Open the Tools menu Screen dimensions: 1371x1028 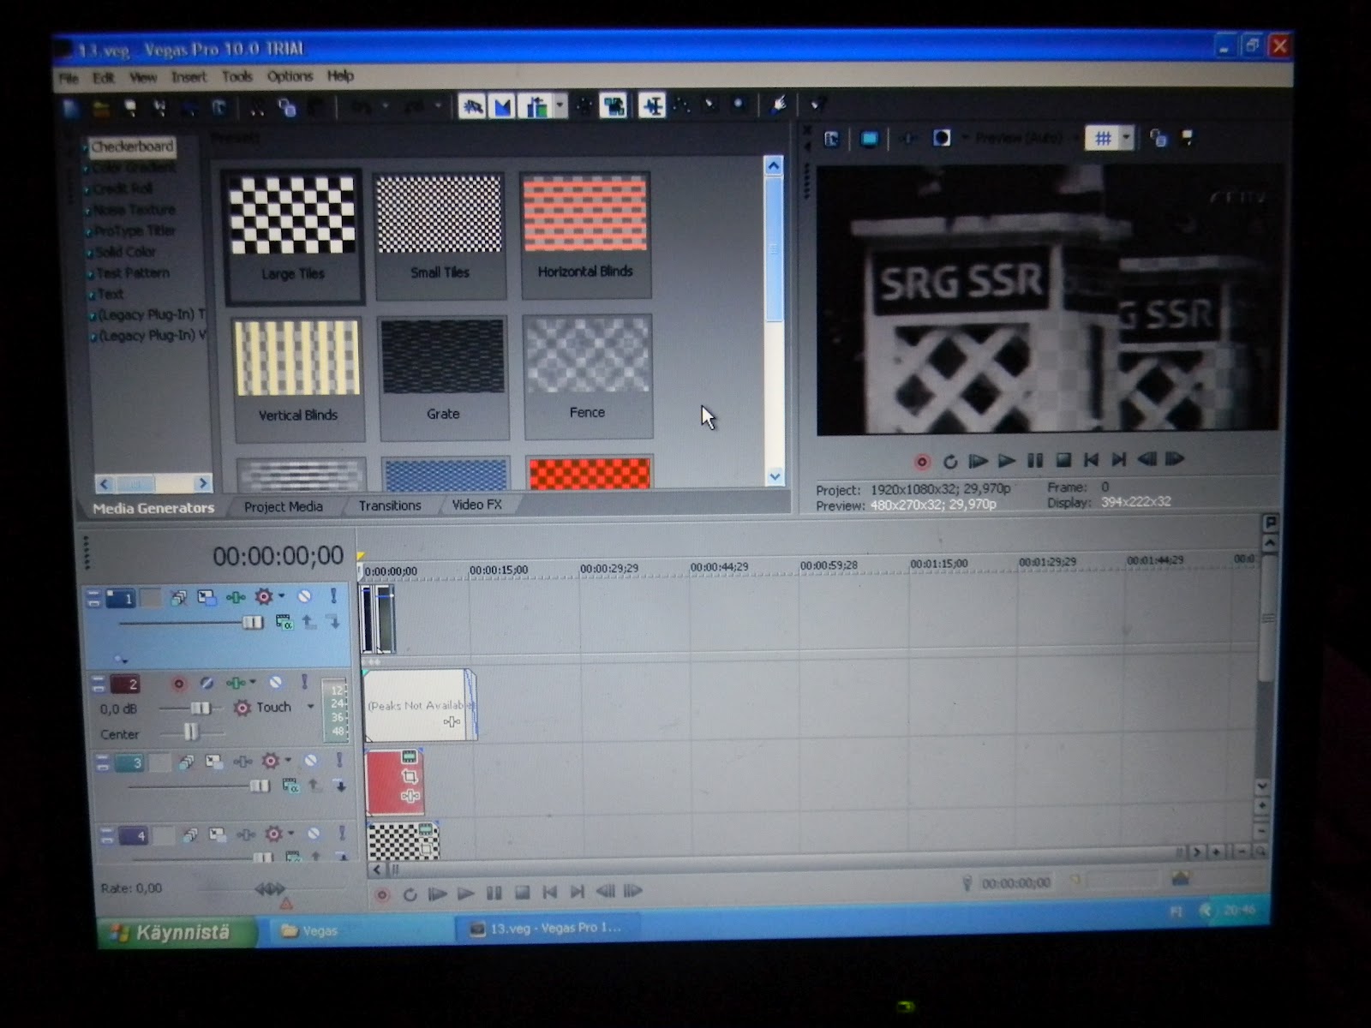tap(237, 76)
